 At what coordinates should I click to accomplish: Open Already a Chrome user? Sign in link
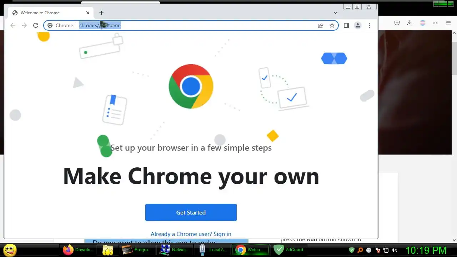[x=191, y=234]
